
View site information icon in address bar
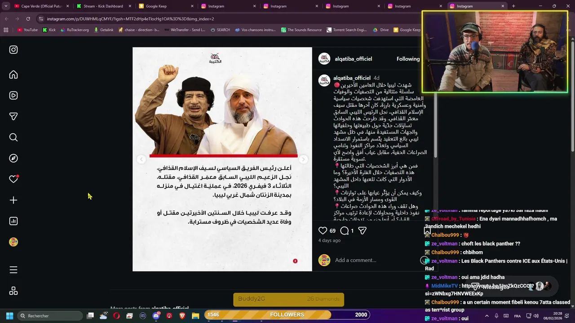[41, 19]
